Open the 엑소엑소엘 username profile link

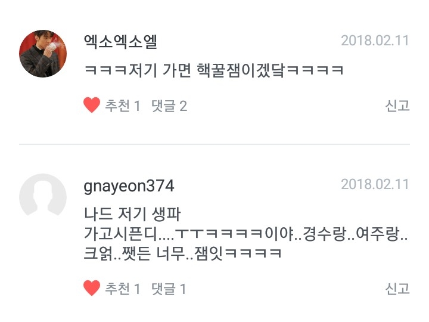tap(120, 42)
